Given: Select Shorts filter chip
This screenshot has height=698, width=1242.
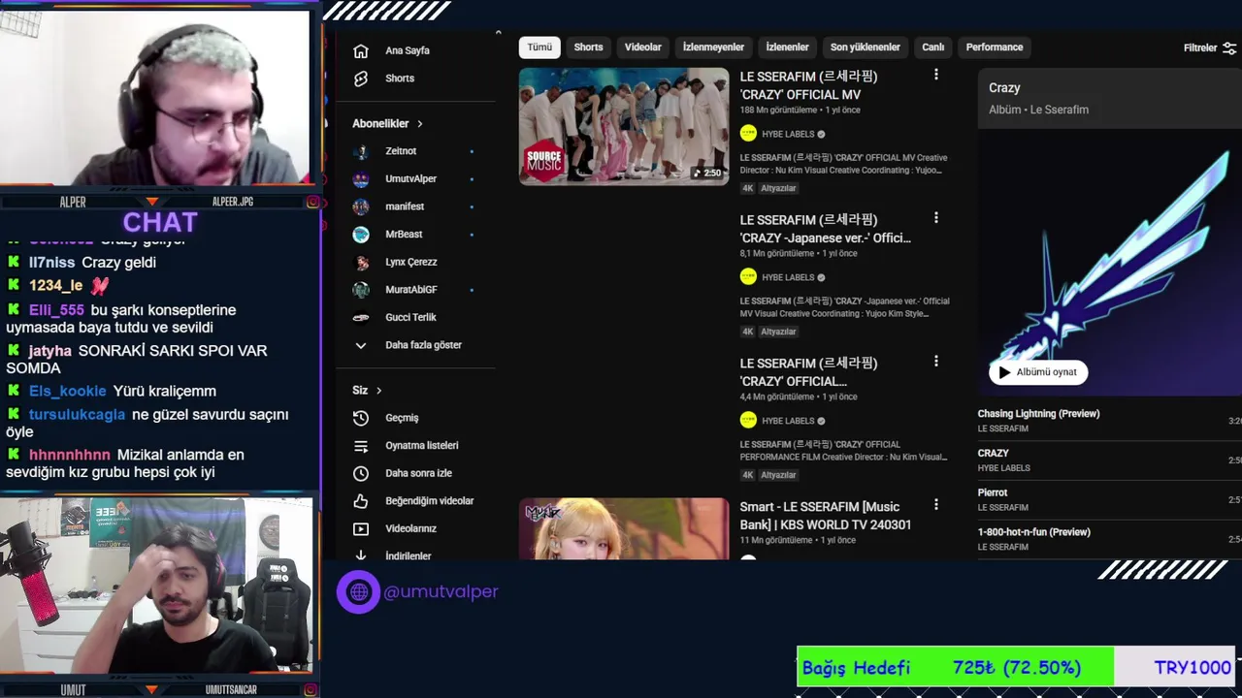Looking at the screenshot, I should tap(588, 48).
